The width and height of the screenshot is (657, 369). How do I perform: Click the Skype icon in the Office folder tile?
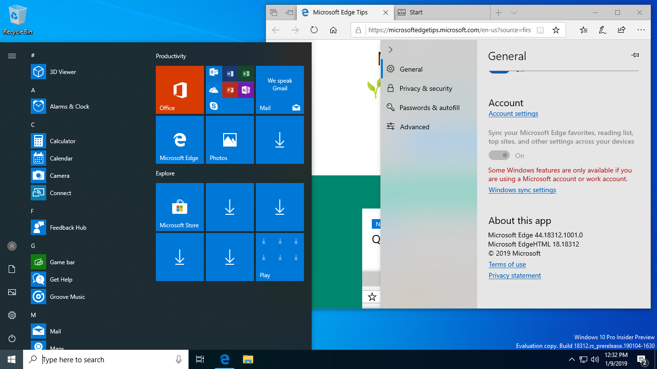[214, 106]
